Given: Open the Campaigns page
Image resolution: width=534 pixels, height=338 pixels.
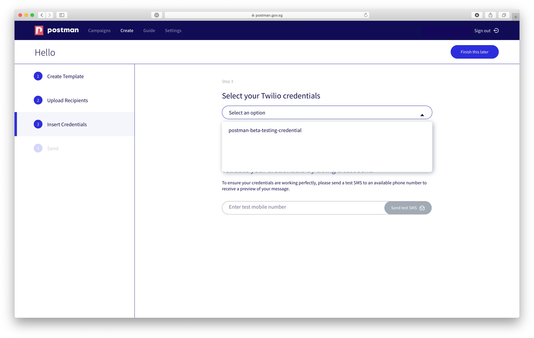Looking at the screenshot, I should click(x=99, y=30).
